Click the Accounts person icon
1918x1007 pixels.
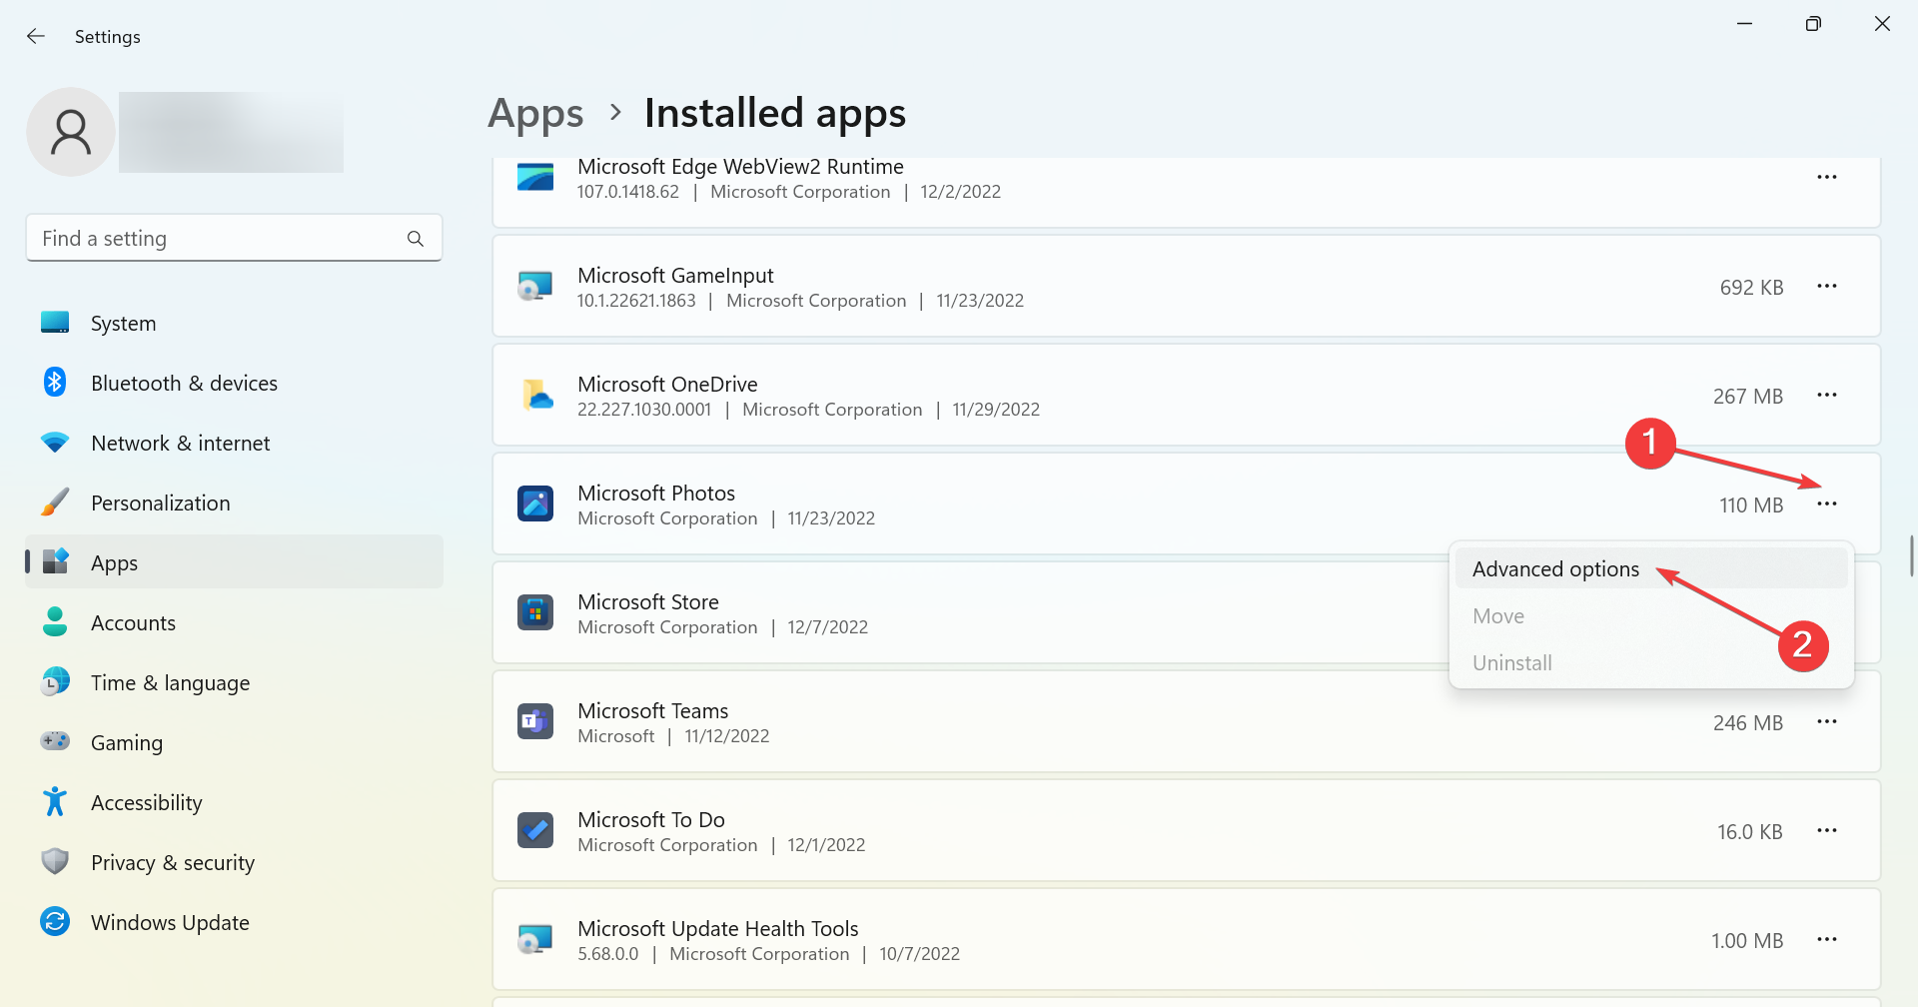[55, 621]
